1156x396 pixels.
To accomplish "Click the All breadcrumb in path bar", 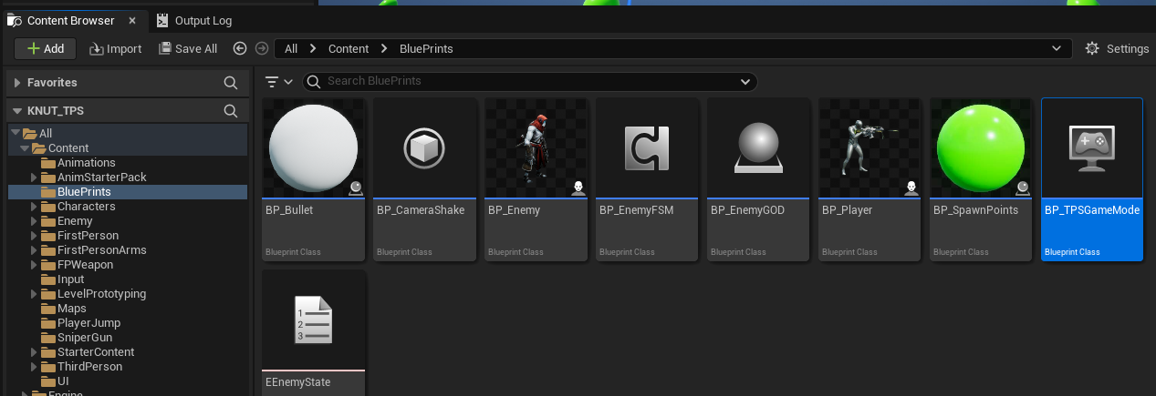I will [291, 48].
